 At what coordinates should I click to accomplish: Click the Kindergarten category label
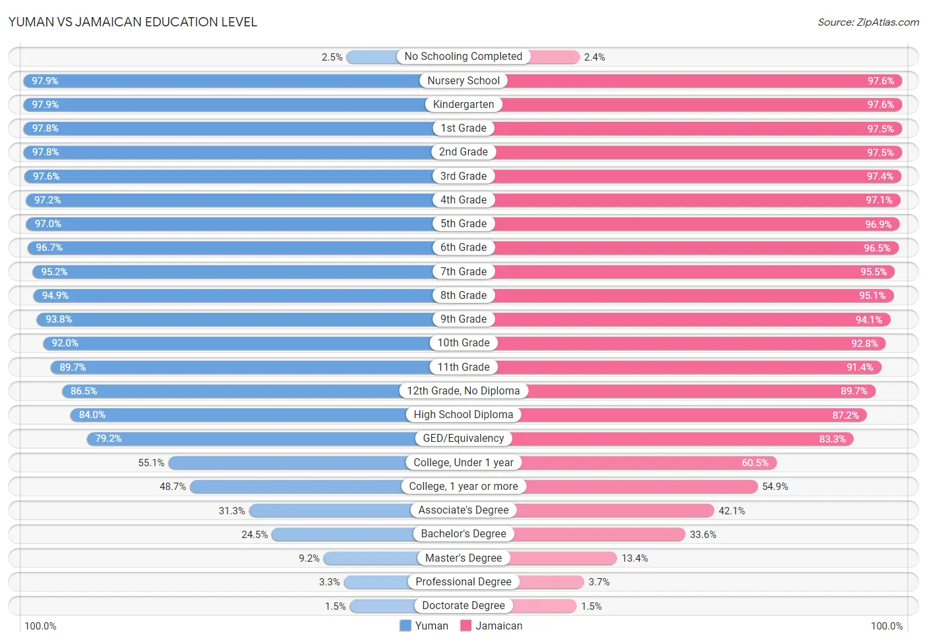click(x=463, y=104)
